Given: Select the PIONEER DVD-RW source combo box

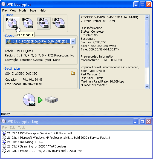Looking at the screenshot, I should tap(40, 41).
